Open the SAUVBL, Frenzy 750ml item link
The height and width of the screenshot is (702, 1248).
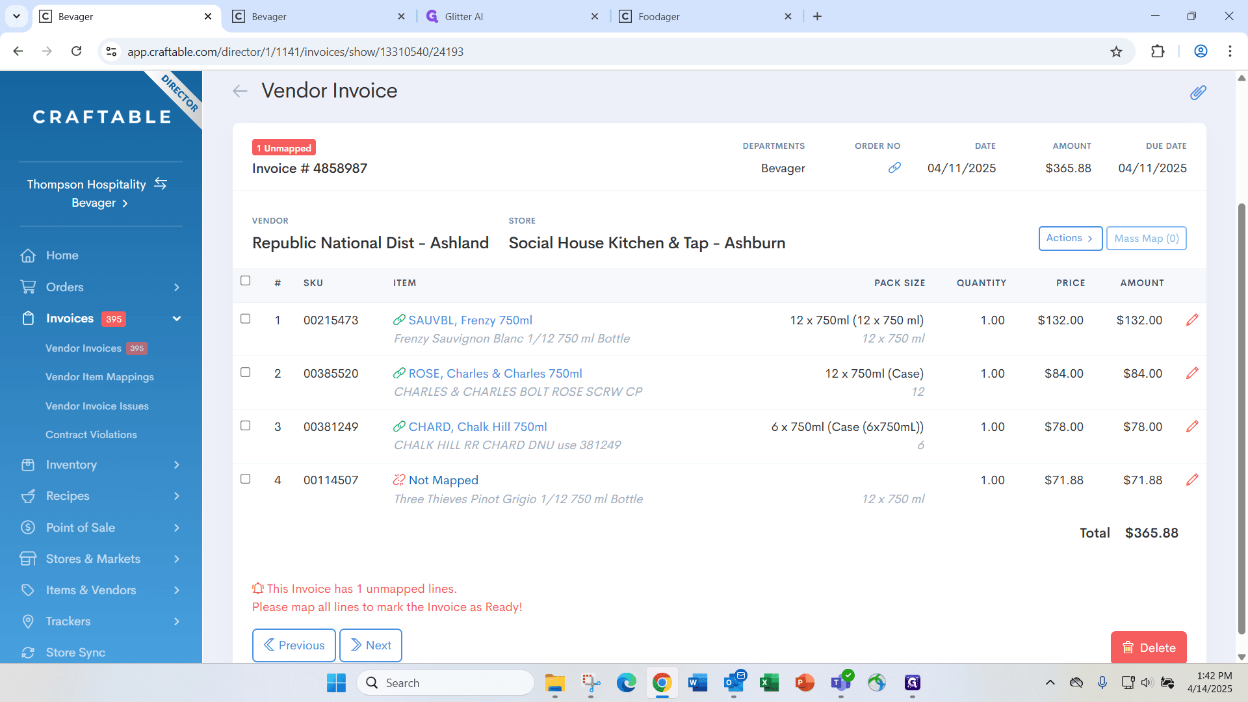tap(471, 320)
